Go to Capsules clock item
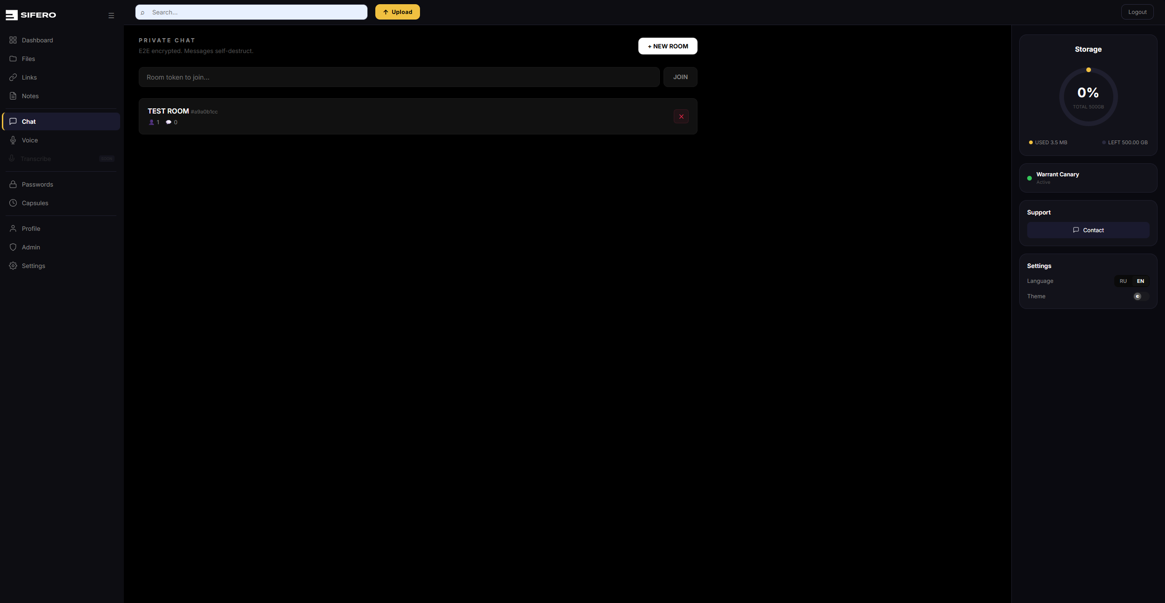1165x603 pixels. tap(35, 203)
